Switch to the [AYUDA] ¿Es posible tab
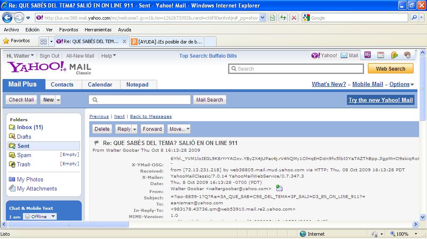Image resolution: width=427 pixels, height=239 pixels. [167, 42]
